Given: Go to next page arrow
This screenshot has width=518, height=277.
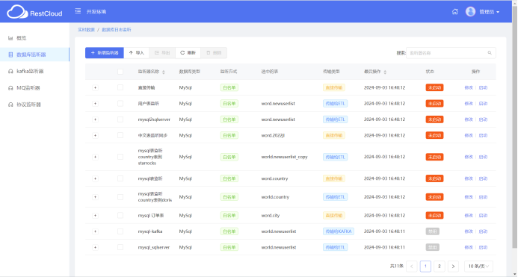Looking at the screenshot, I should tap(453, 266).
